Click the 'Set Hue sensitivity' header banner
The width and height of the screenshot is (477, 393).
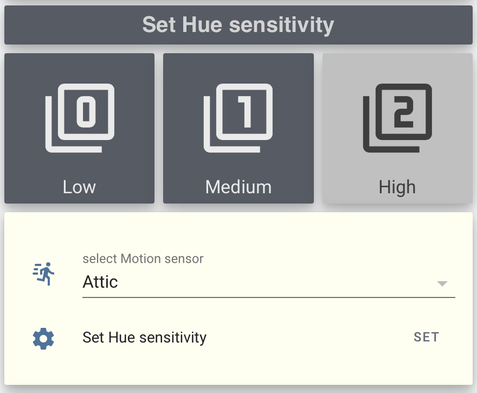coord(238,25)
